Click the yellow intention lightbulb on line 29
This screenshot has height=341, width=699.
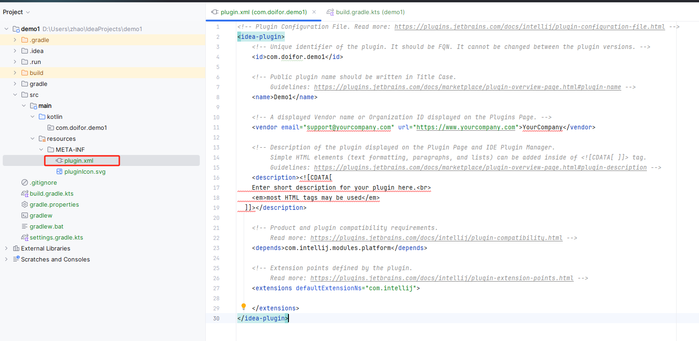(244, 307)
